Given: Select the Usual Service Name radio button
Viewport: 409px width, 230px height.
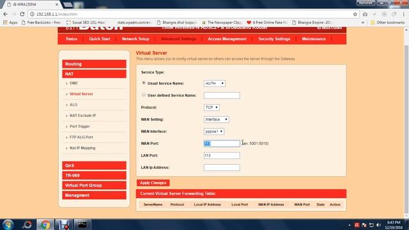Looking at the screenshot, I should tap(143, 83).
